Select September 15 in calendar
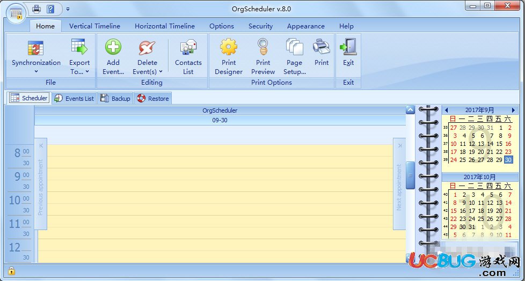The image size is (525, 281). (499, 144)
